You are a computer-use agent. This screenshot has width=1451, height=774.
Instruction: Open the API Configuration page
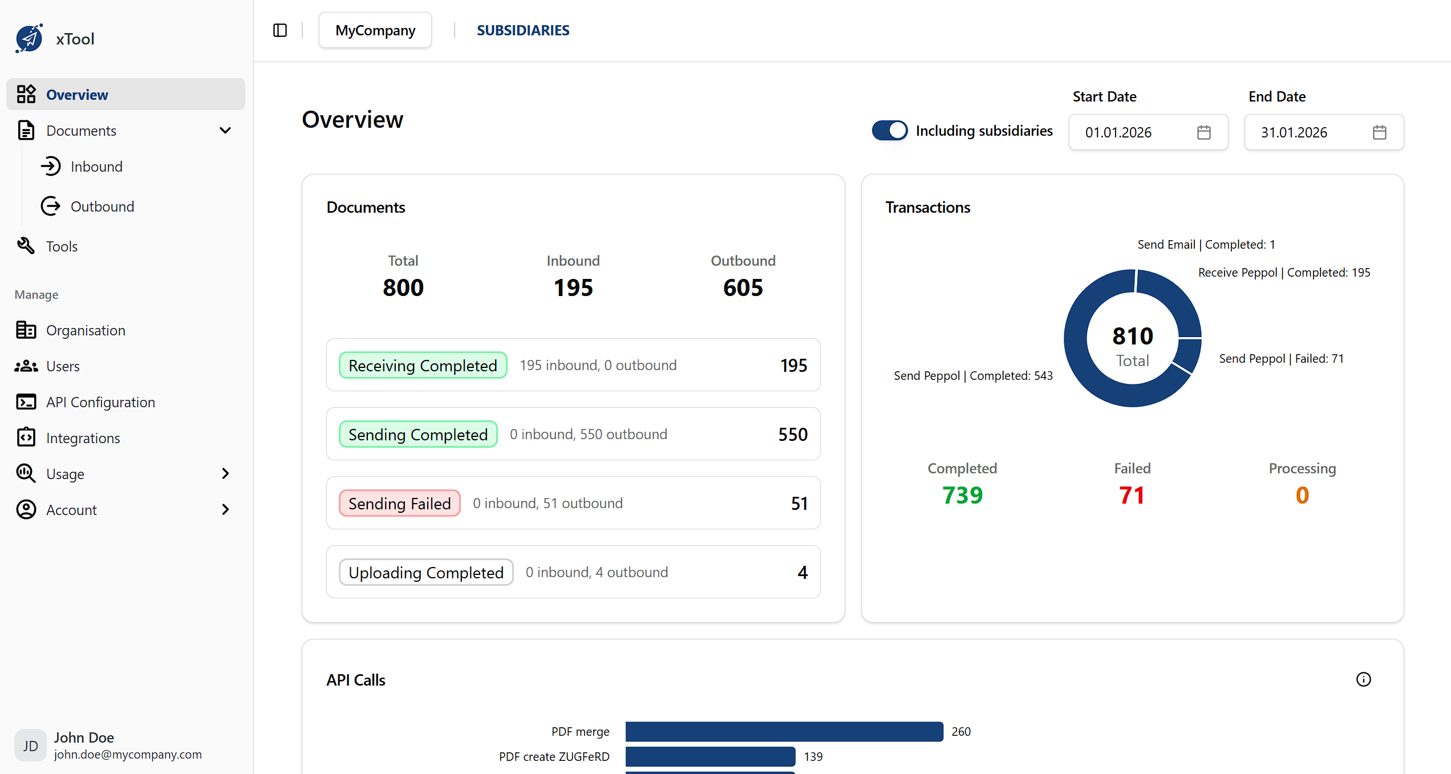click(x=100, y=402)
